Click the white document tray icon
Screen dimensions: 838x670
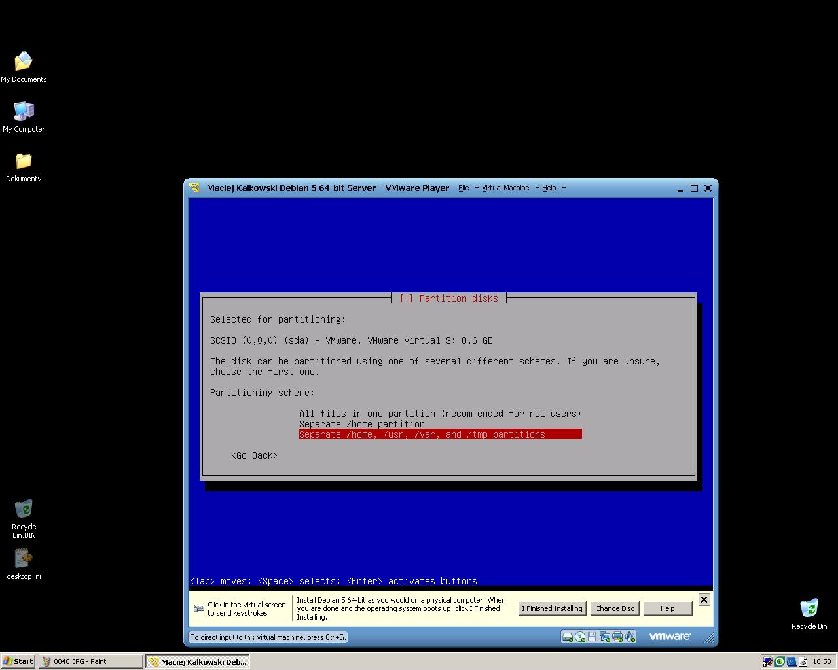[x=803, y=661]
